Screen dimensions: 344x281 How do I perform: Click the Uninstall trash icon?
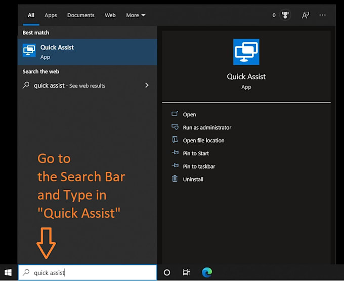(175, 179)
